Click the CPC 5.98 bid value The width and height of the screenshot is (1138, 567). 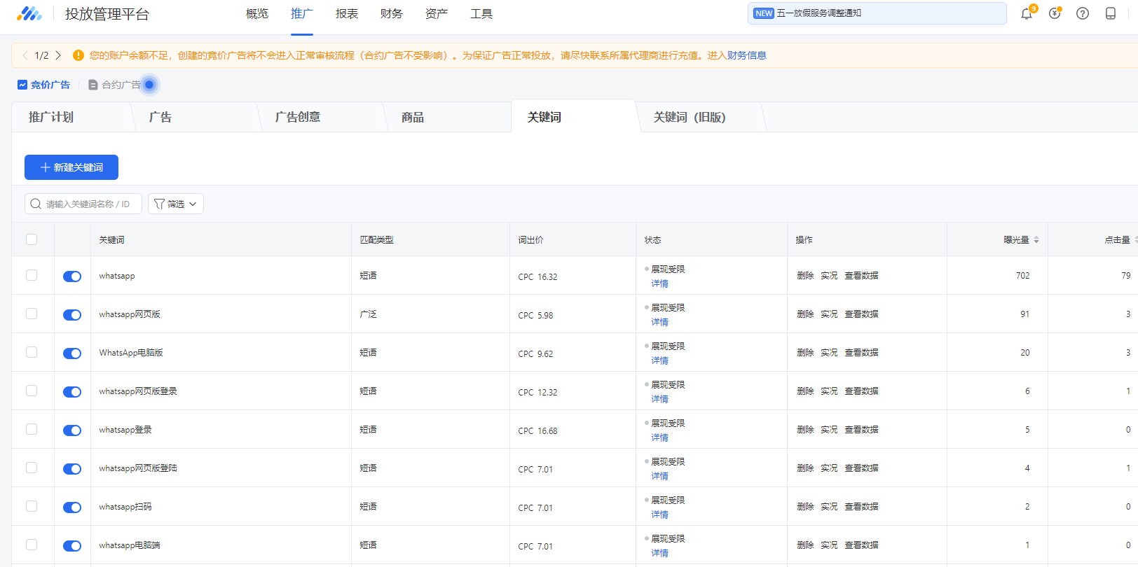535,316
